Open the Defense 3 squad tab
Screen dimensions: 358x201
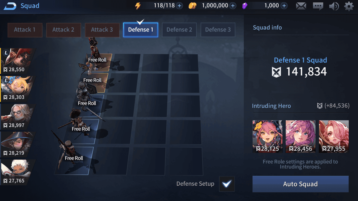click(218, 30)
